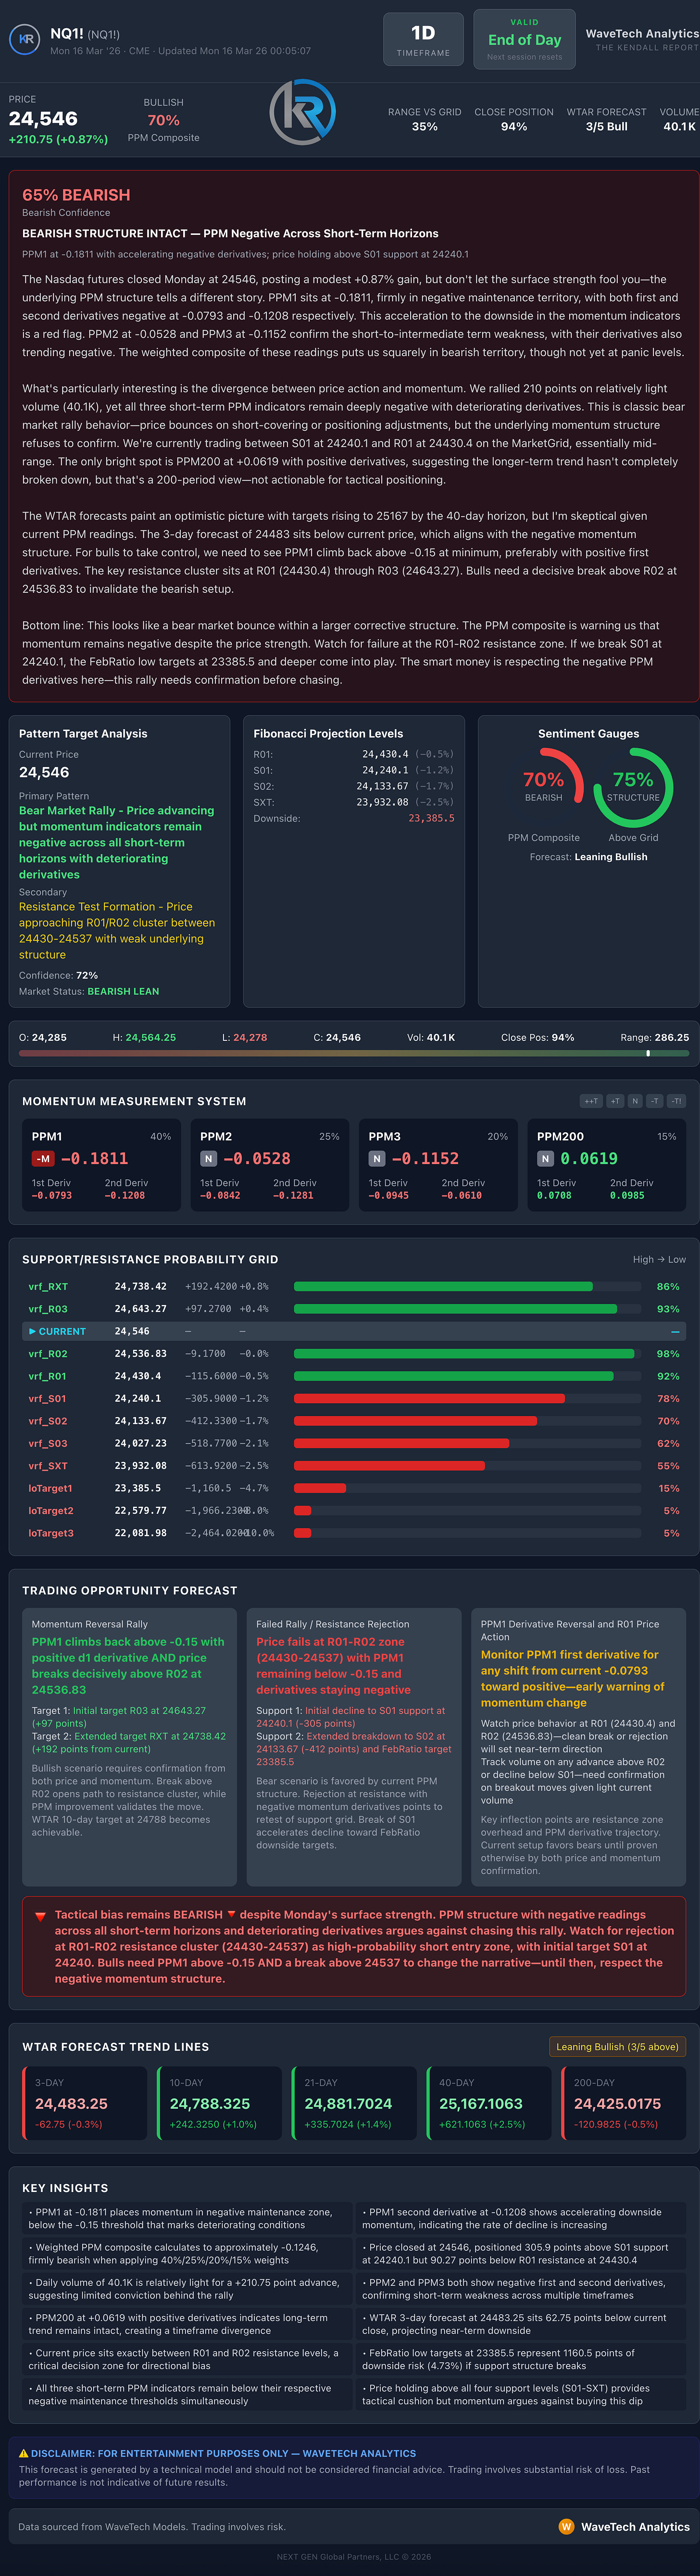The image size is (700, 2576).
Task: Click the BULLISH 70% PPM Composite stat
Action: coord(164,120)
